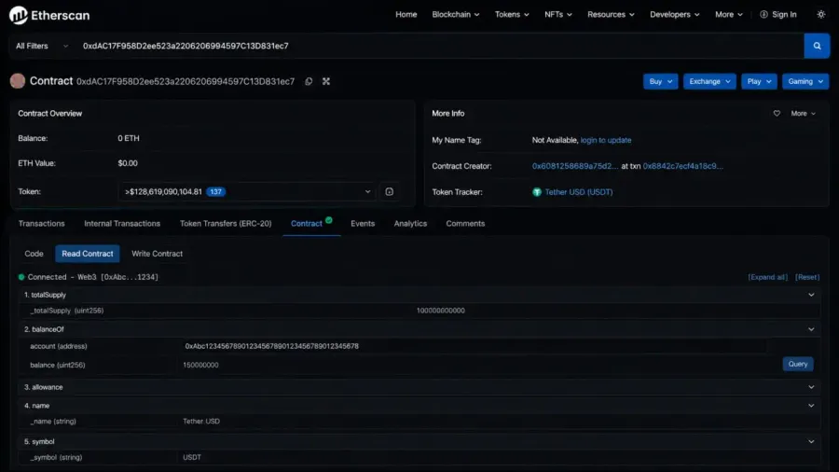Collapse the balanceOf section chevron
Screen dimensions: 839x472
[811, 329]
